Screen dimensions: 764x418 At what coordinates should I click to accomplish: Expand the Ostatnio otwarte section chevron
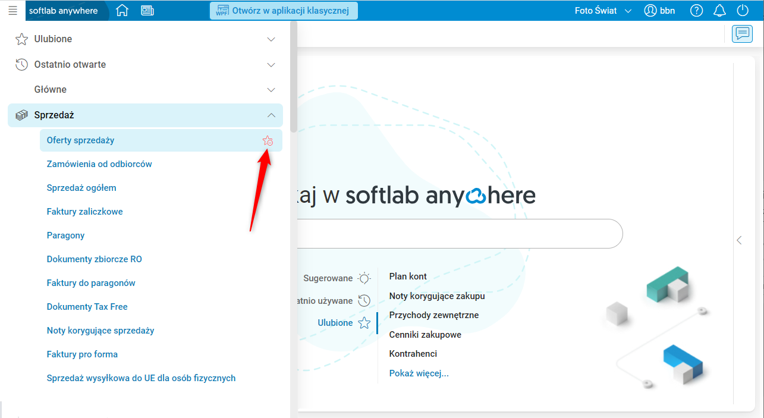(271, 65)
